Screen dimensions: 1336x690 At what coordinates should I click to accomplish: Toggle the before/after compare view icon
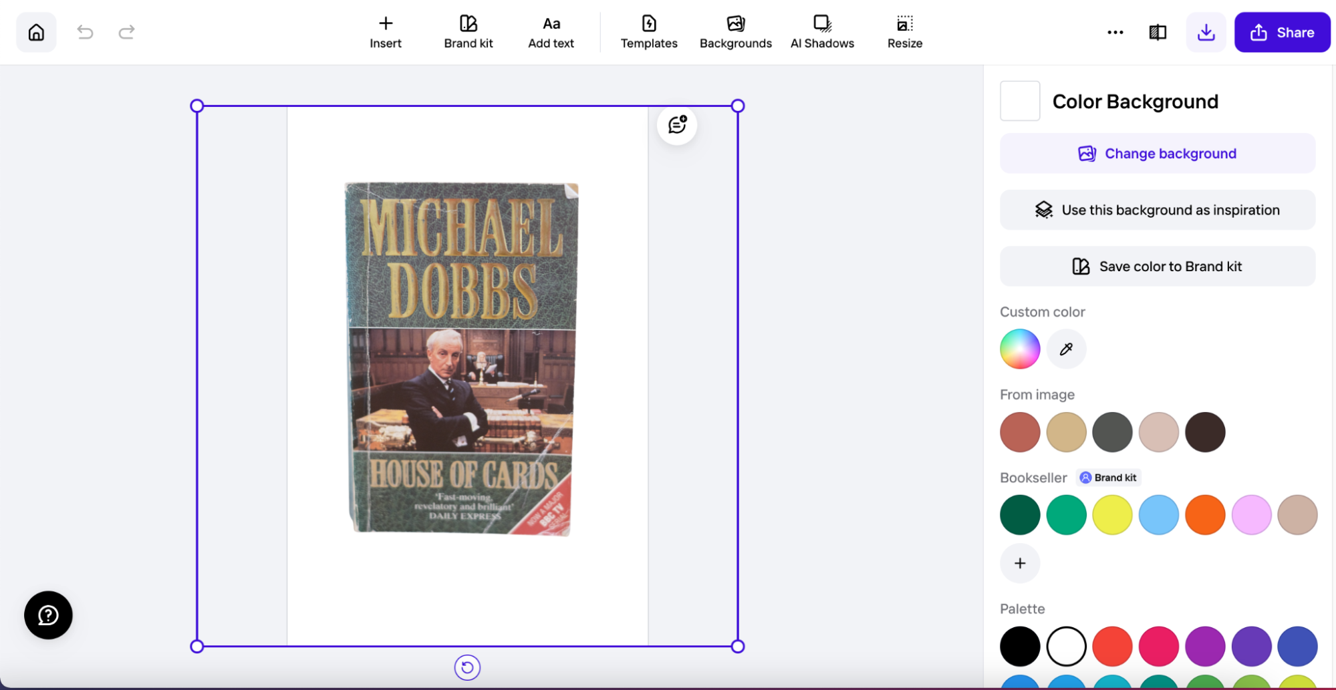tap(1158, 32)
